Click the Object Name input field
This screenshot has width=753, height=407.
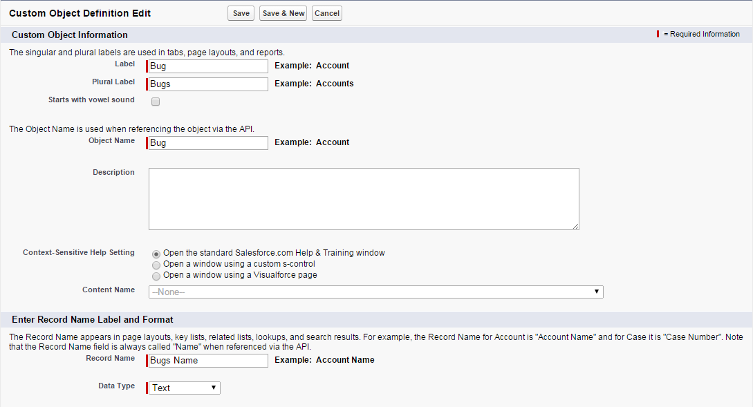point(207,142)
